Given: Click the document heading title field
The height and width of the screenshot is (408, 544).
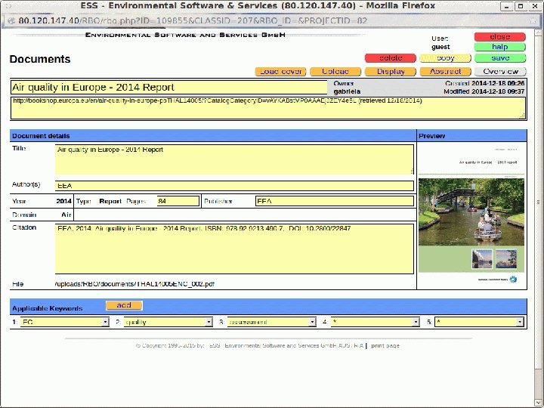Looking at the screenshot, I should pyautogui.click(x=169, y=88).
